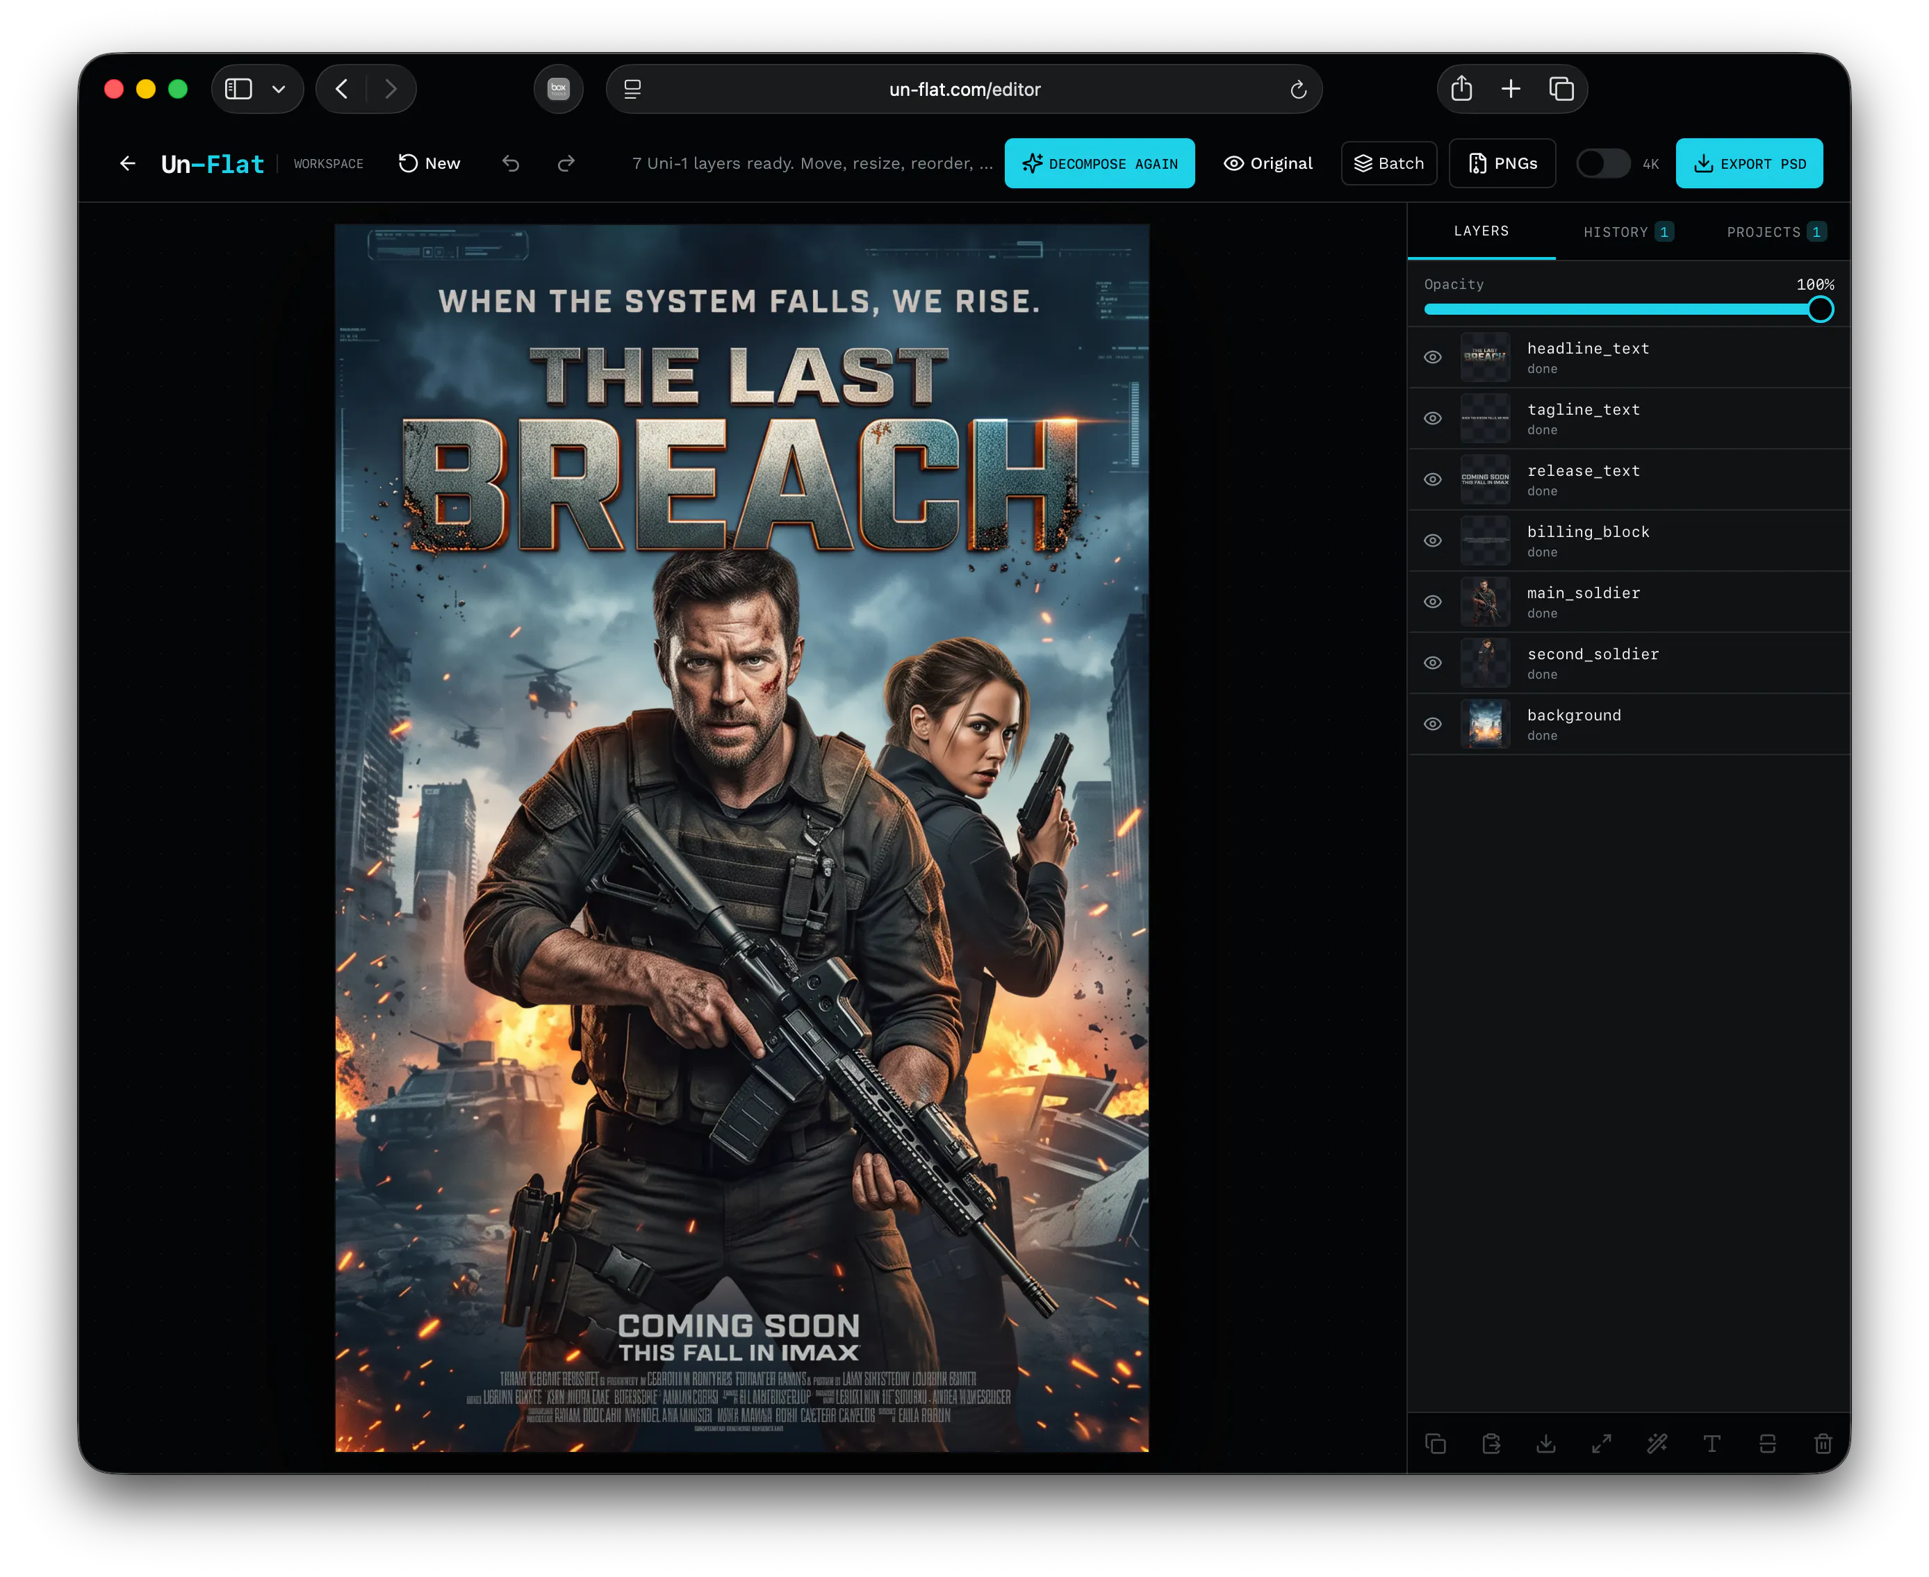Click the undo arrow icon
Viewport: 1929px width, 1577px height.
click(511, 163)
